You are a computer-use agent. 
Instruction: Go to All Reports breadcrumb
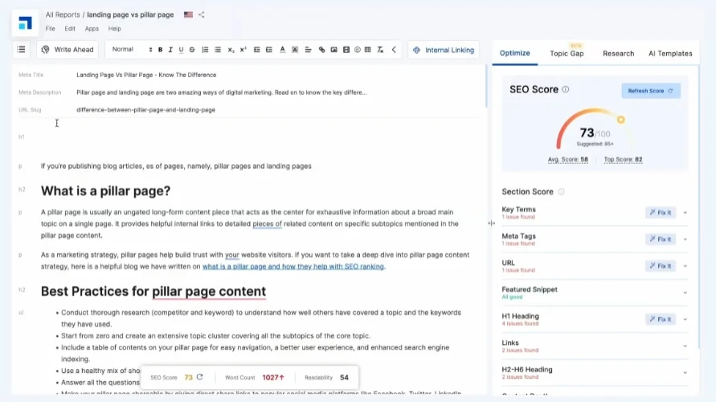(63, 14)
